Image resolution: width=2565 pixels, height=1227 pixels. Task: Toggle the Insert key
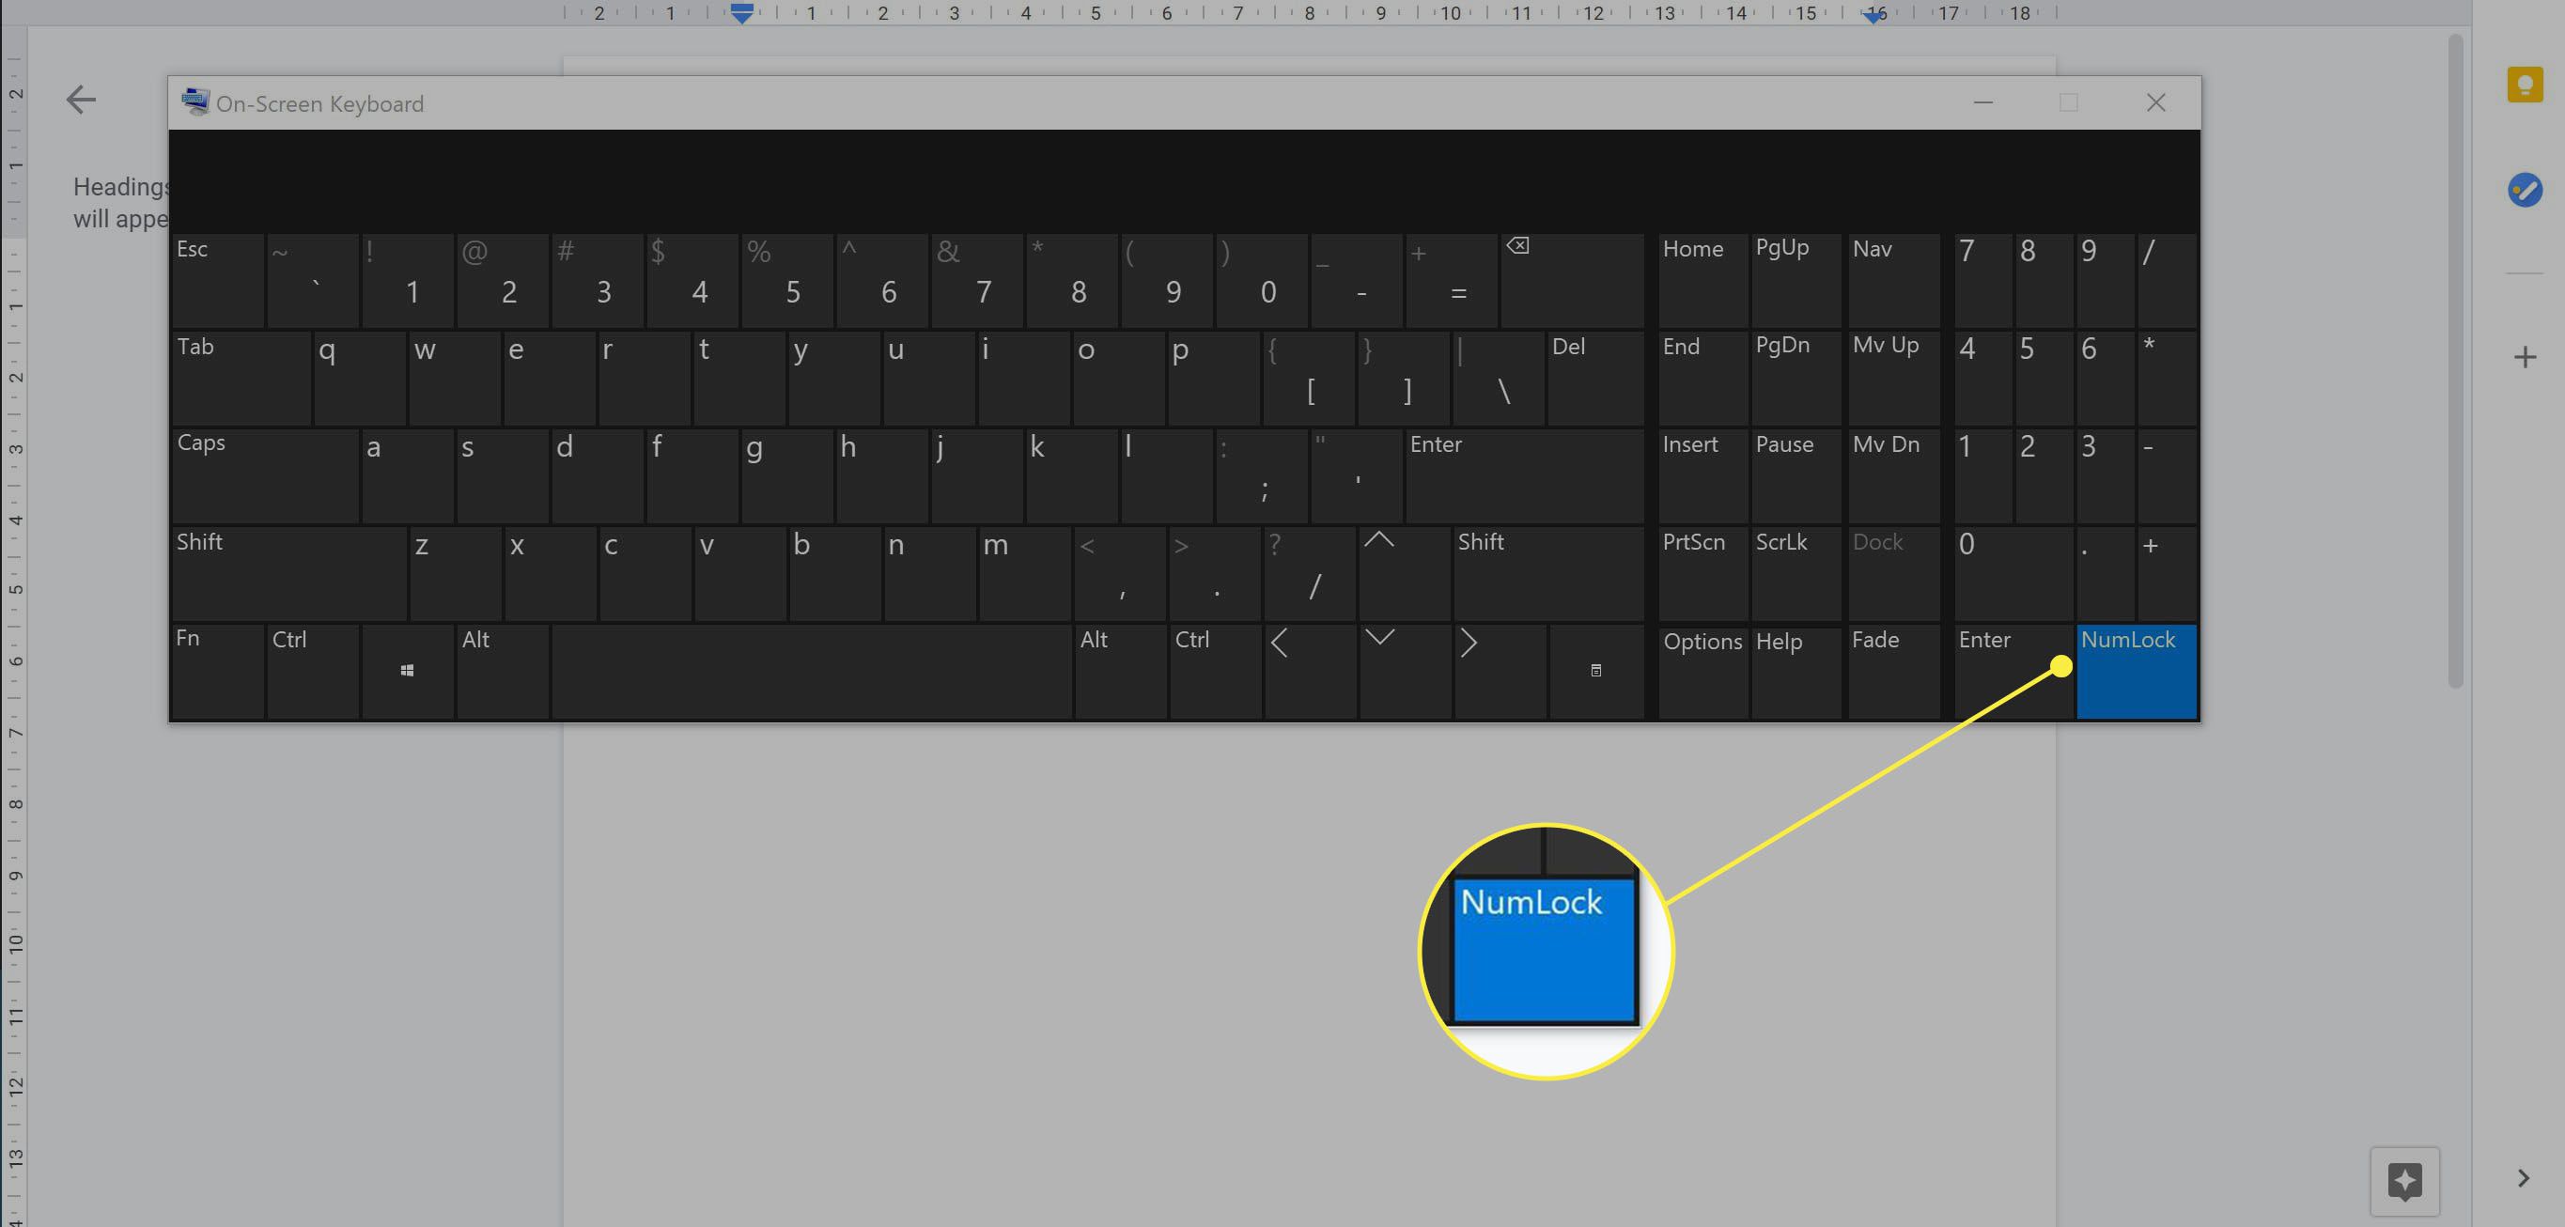click(x=1702, y=476)
